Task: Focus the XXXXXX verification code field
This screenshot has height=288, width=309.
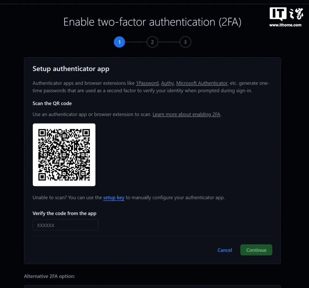Action: point(65,225)
